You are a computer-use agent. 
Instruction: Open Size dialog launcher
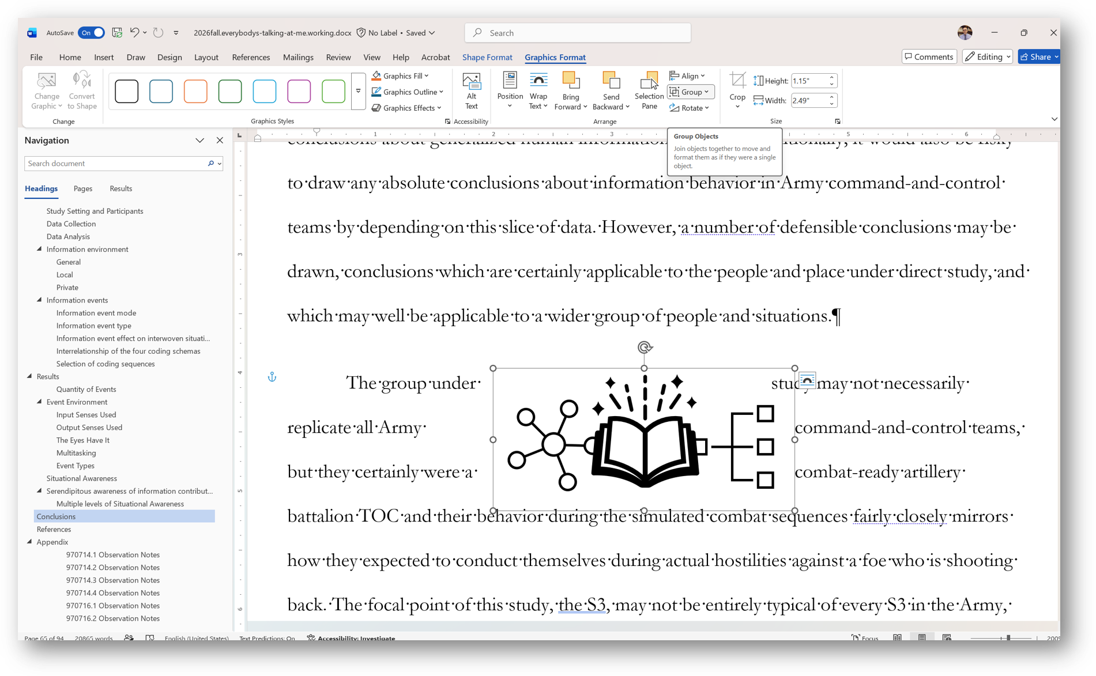coord(837,122)
